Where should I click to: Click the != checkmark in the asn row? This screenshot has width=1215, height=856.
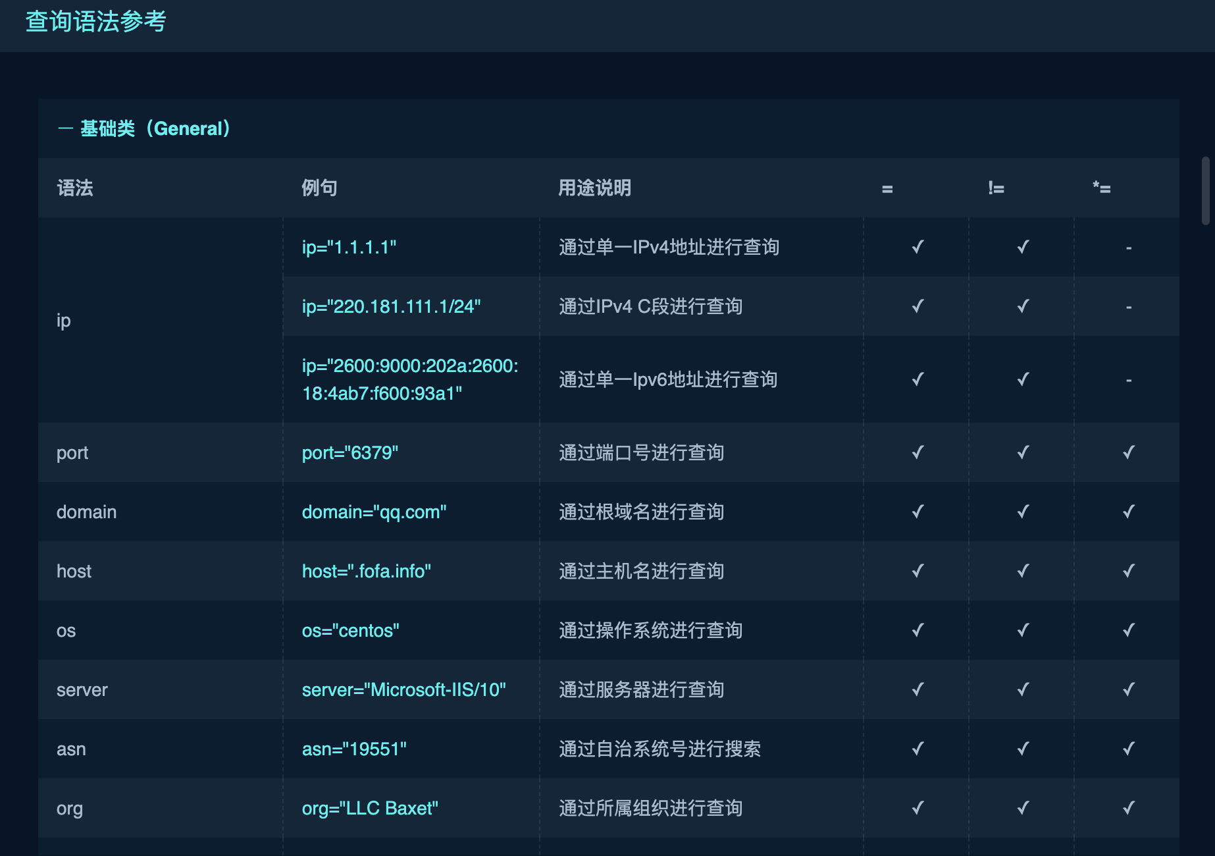(1023, 749)
